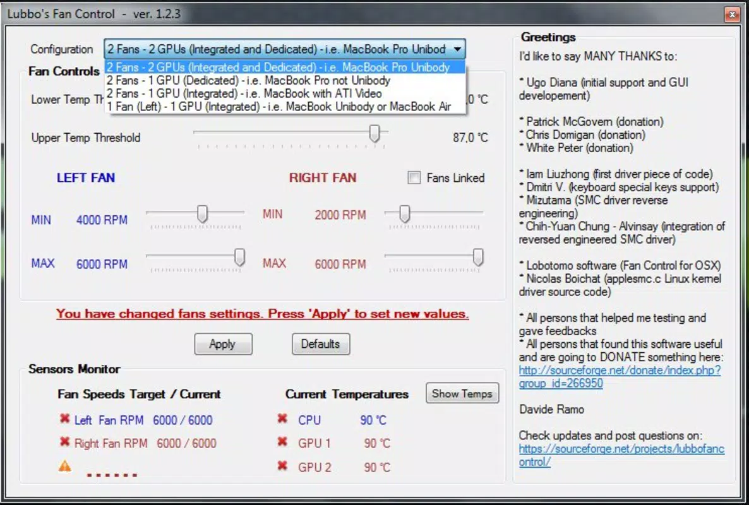This screenshot has width=749, height=505.
Task: Click the Apply button
Action: 223,344
